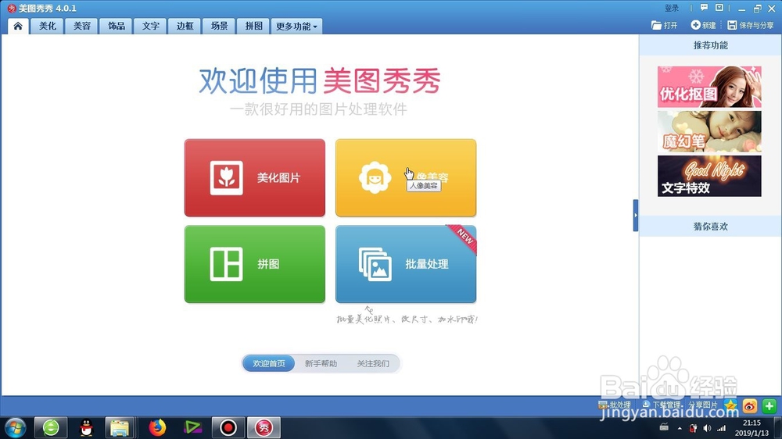Image resolution: width=782 pixels, height=439 pixels.
Task: Open the QQ penguin taskbar icon
Action: click(x=86, y=427)
